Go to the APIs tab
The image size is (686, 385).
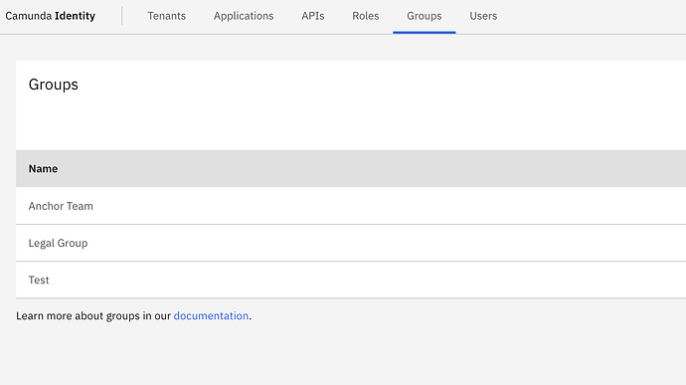[x=313, y=16]
